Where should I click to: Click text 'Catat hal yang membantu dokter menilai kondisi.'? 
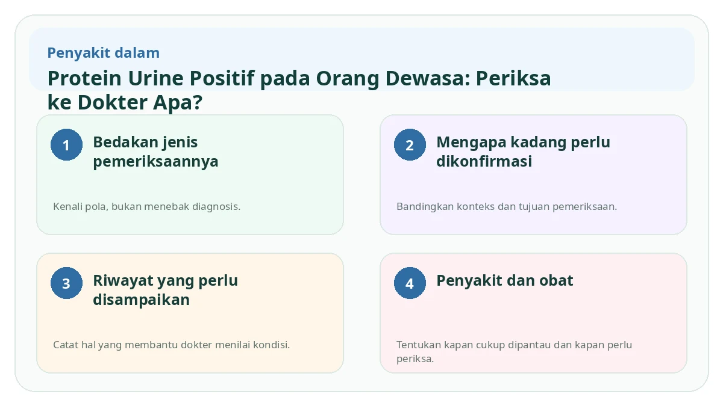tap(172, 345)
